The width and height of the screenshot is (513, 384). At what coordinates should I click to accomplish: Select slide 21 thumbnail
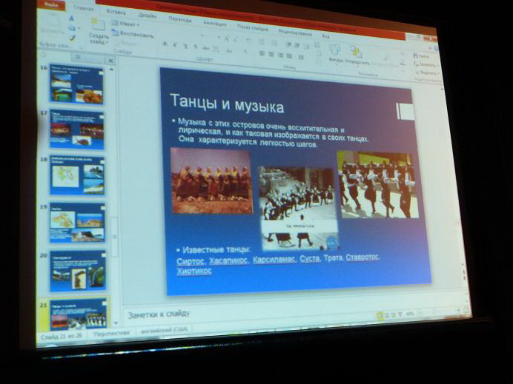click(79, 314)
